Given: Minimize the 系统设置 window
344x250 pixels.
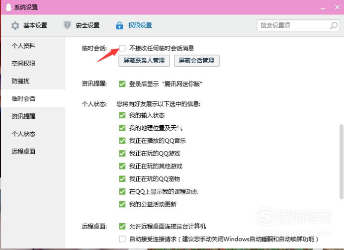Looking at the screenshot, I should (323, 8).
